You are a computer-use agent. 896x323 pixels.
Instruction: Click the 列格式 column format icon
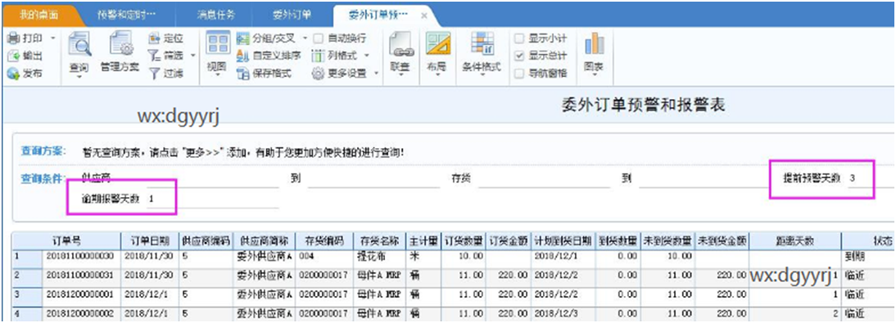319,56
